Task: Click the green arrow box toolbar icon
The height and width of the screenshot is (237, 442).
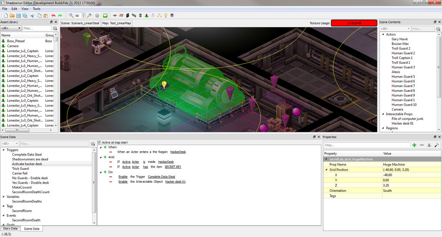Action: tap(105, 16)
